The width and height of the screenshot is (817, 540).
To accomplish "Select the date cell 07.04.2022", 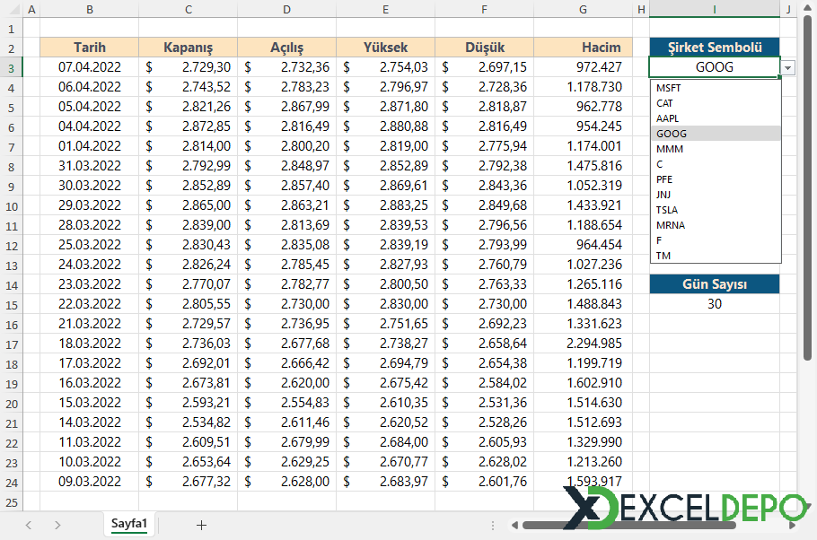I will (90, 67).
